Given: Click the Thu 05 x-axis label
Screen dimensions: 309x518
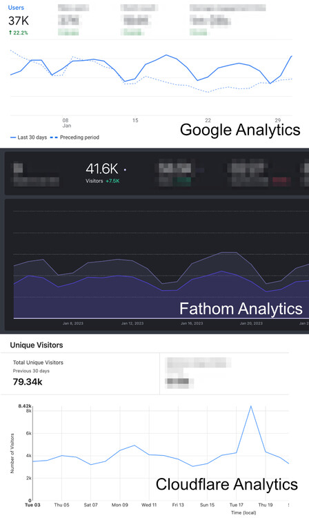Looking at the screenshot, I should pos(61,505).
